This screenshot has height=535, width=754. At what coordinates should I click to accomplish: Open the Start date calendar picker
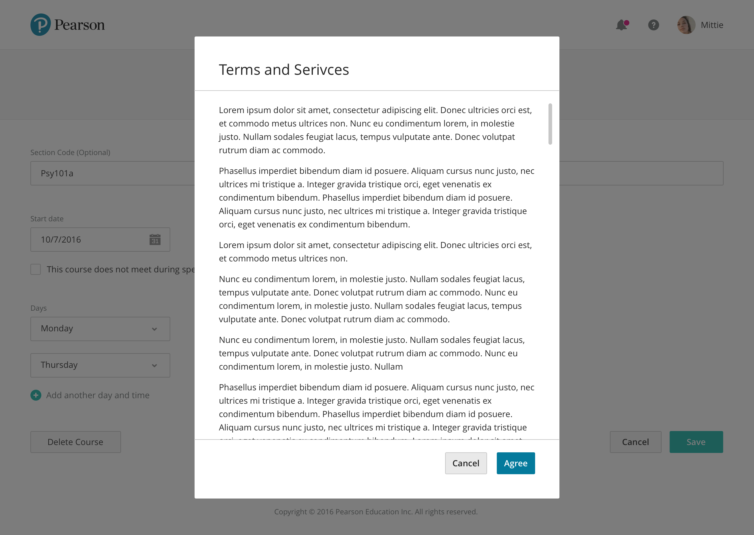tap(155, 240)
